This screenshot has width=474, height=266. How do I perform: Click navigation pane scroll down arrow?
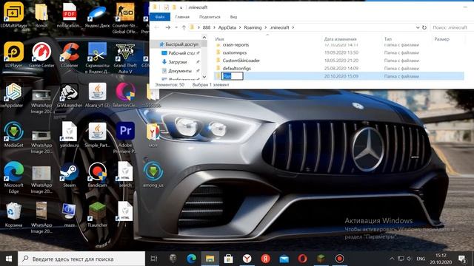pyautogui.click(x=204, y=77)
